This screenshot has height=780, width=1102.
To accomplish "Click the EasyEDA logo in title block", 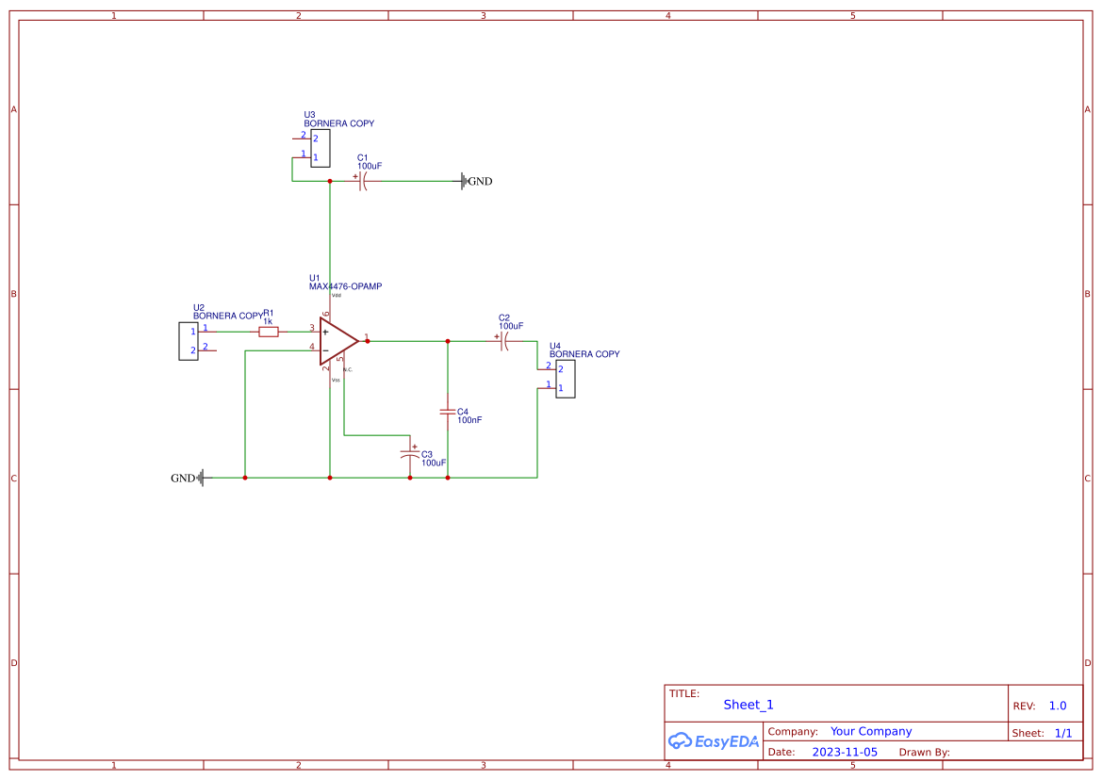I will pyautogui.click(x=714, y=740).
